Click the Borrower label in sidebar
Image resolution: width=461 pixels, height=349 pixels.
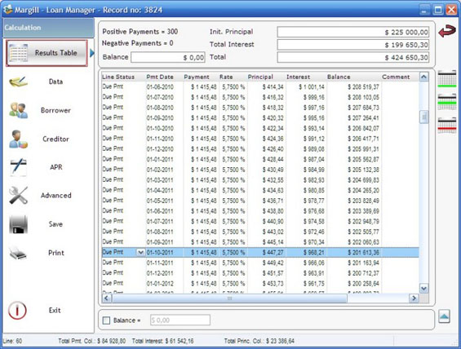pyautogui.click(x=55, y=110)
